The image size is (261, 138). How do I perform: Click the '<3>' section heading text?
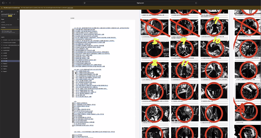click(x=75, y=101)
